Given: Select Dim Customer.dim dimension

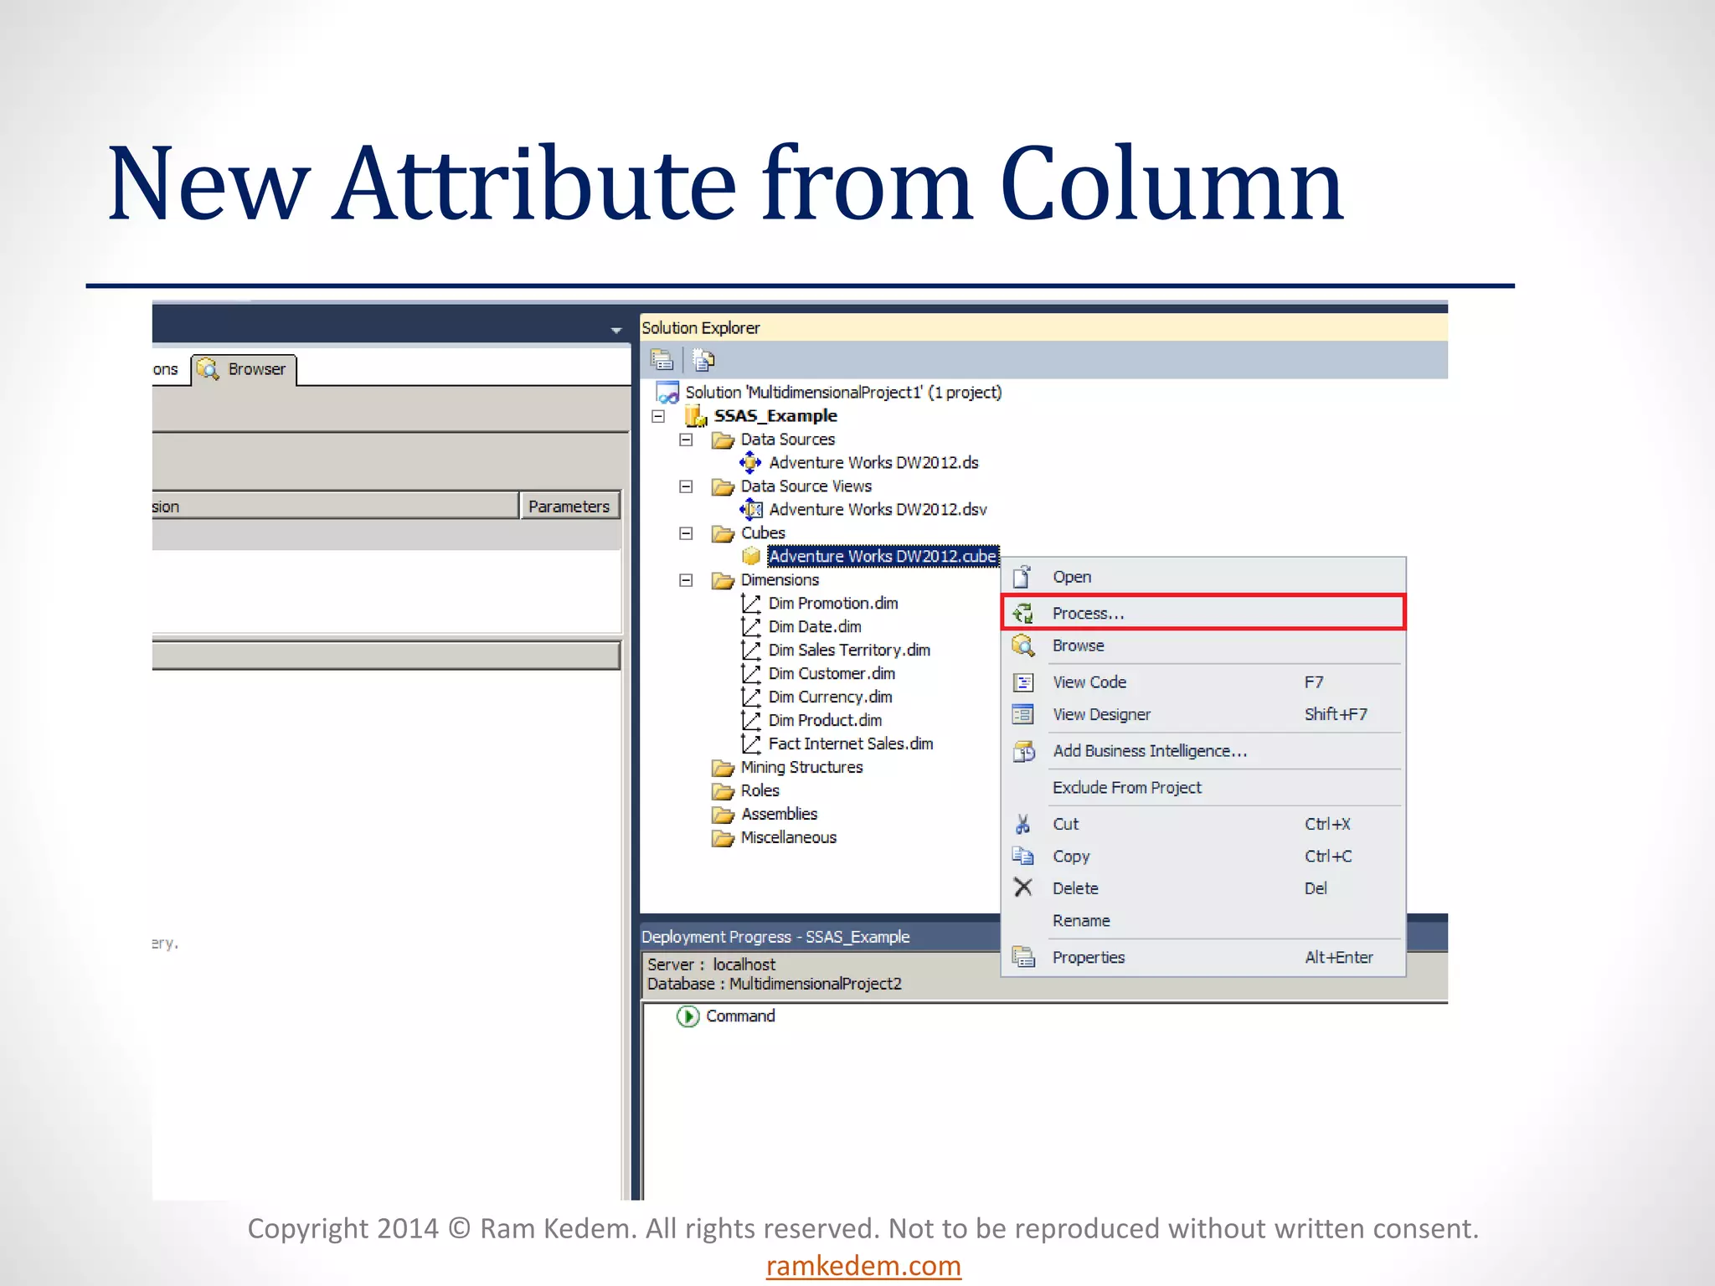Looking at the screenshot, I should click(x=831, y=674).
